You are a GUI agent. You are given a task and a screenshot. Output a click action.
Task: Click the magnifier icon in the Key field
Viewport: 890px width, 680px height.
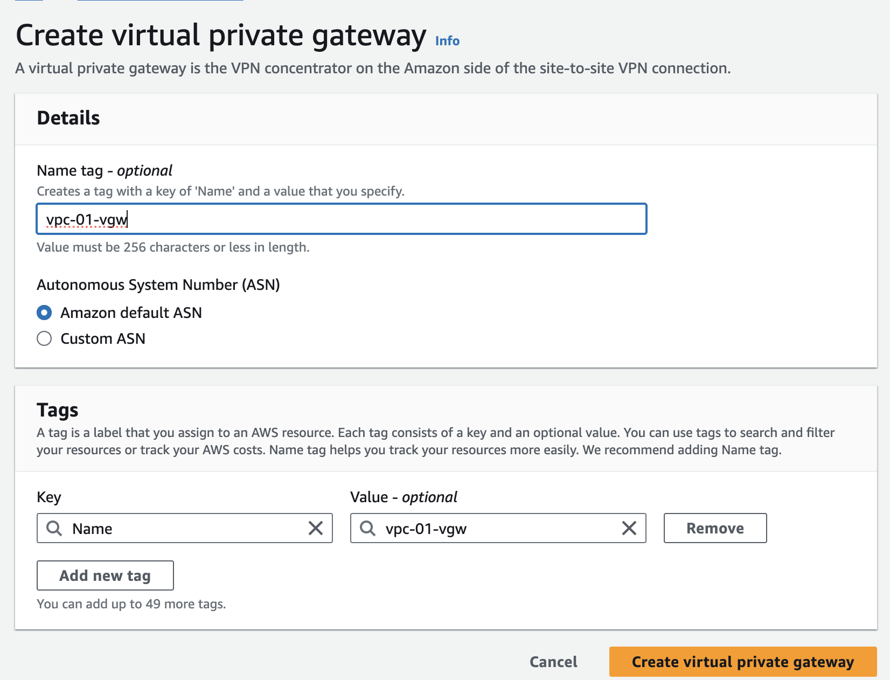coord(54,528)
